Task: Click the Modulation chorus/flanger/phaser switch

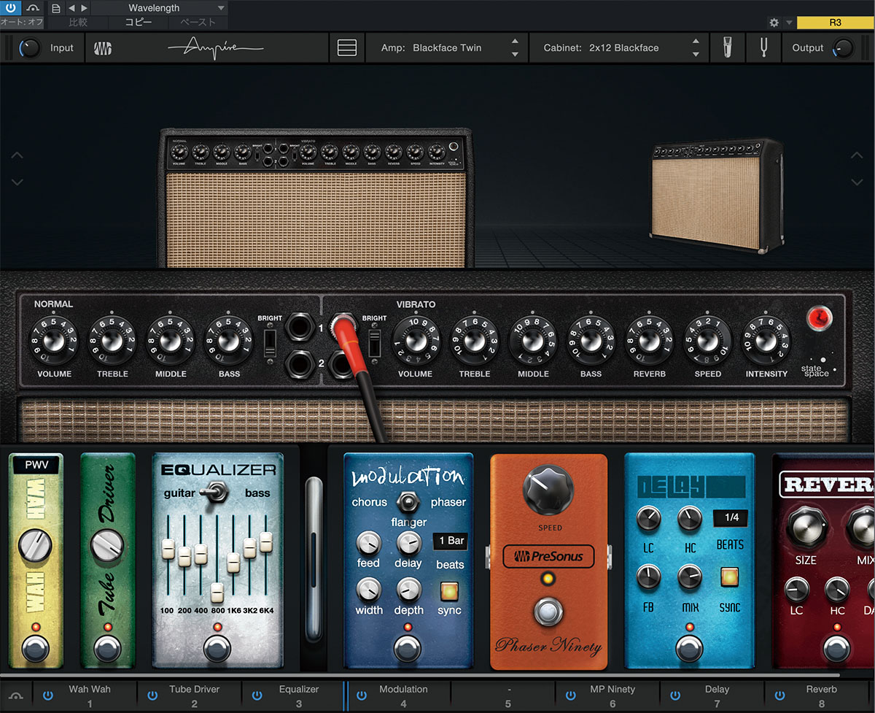Action: click(x=408, y=501)
